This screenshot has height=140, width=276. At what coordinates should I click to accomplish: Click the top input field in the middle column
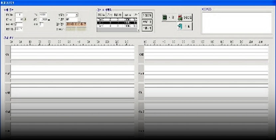(43, 15)
